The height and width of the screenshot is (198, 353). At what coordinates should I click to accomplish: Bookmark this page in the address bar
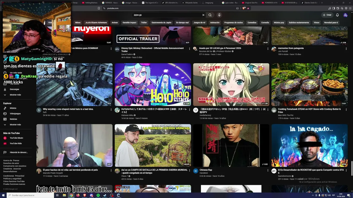click(99, 8)
